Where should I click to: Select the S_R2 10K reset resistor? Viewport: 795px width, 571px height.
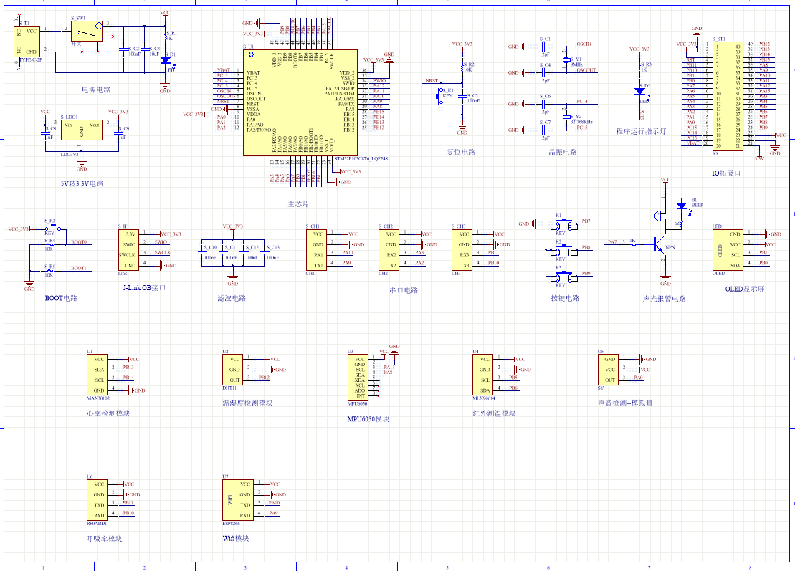tap(462, 67)
